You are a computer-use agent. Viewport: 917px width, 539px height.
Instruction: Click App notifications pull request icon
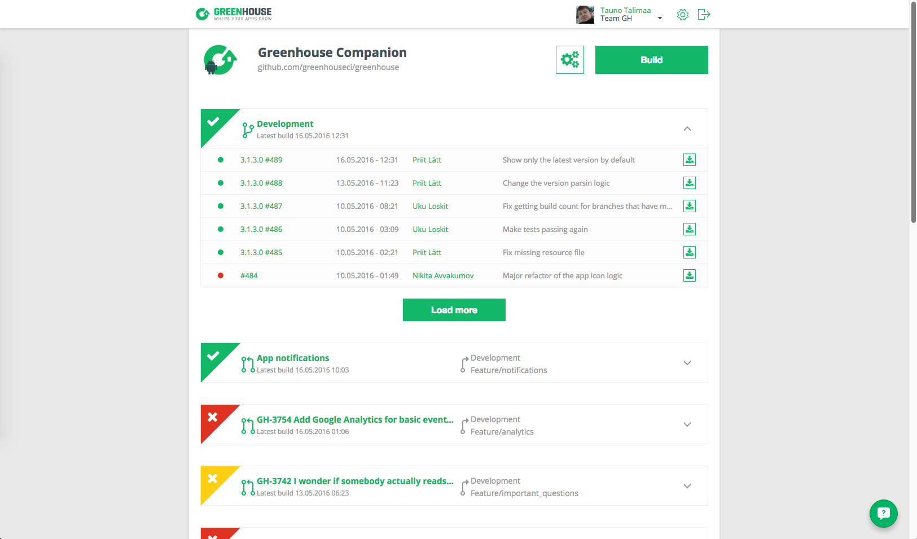pyautogui.click(x=248, y=364)
